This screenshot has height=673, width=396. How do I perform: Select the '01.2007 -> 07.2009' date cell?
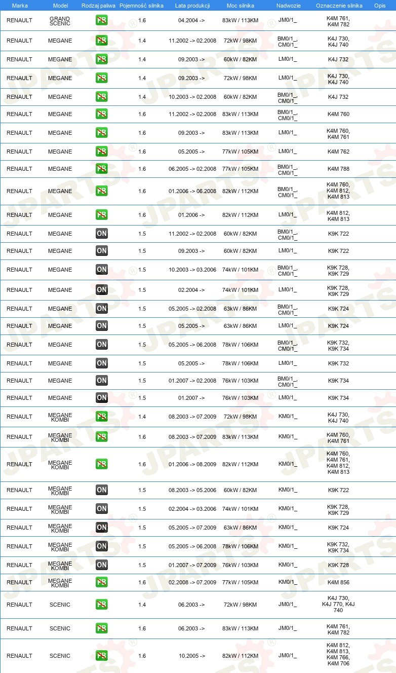[x=192, y=565]
